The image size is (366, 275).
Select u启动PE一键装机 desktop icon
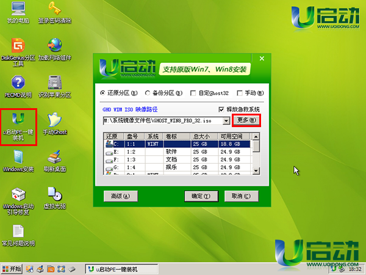click(18, 127)
